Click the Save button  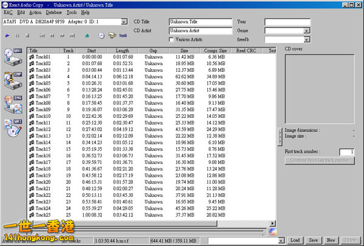(x=314, y=241)
